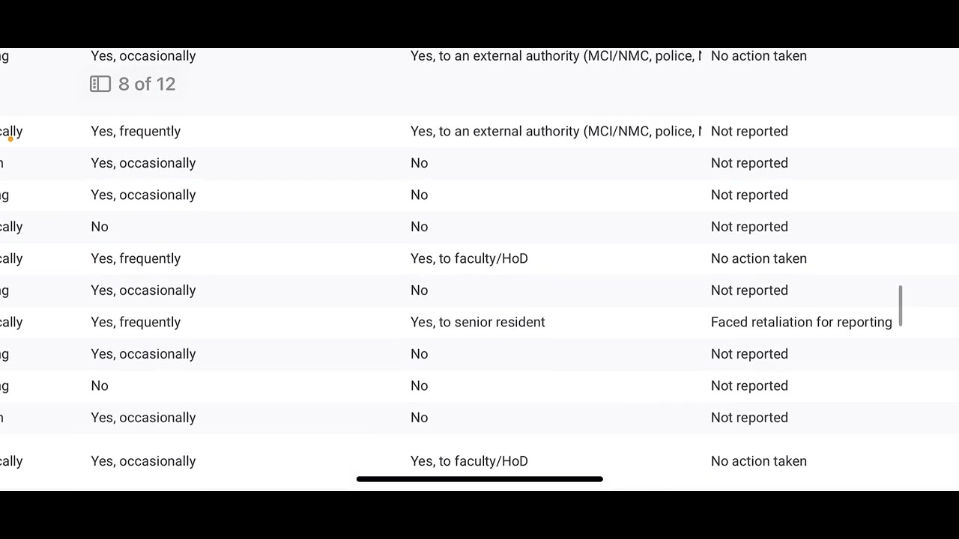Select the top row external authority cell
This screenshot has width=959, height=539.
pyautogui.click(x=556, y=56)
